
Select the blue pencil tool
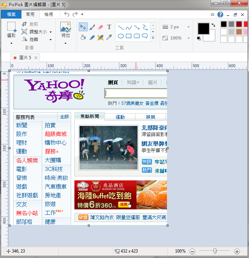92,37
